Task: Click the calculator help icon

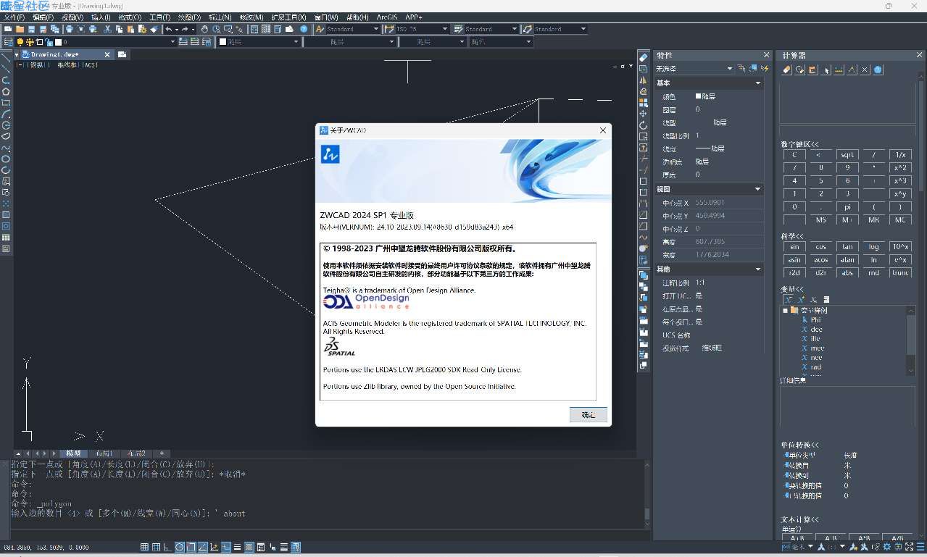Action: coord(878,70)
